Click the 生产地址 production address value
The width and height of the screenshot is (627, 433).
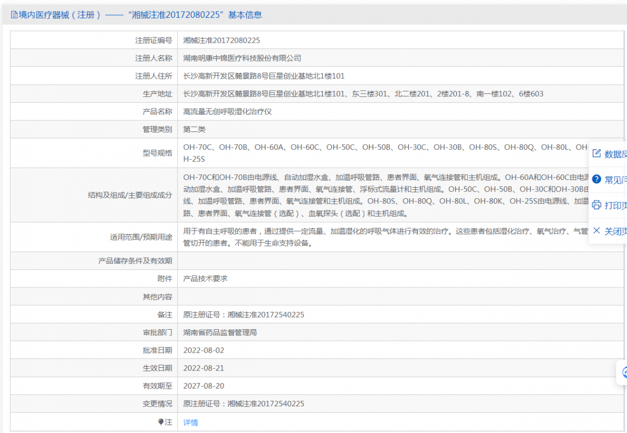[x=363, y=94]
